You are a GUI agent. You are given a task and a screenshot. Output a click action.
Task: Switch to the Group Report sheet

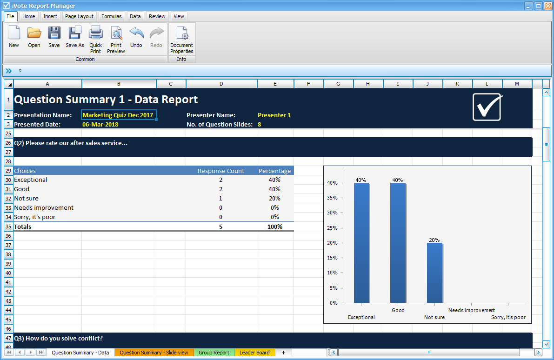click(214, 353)
